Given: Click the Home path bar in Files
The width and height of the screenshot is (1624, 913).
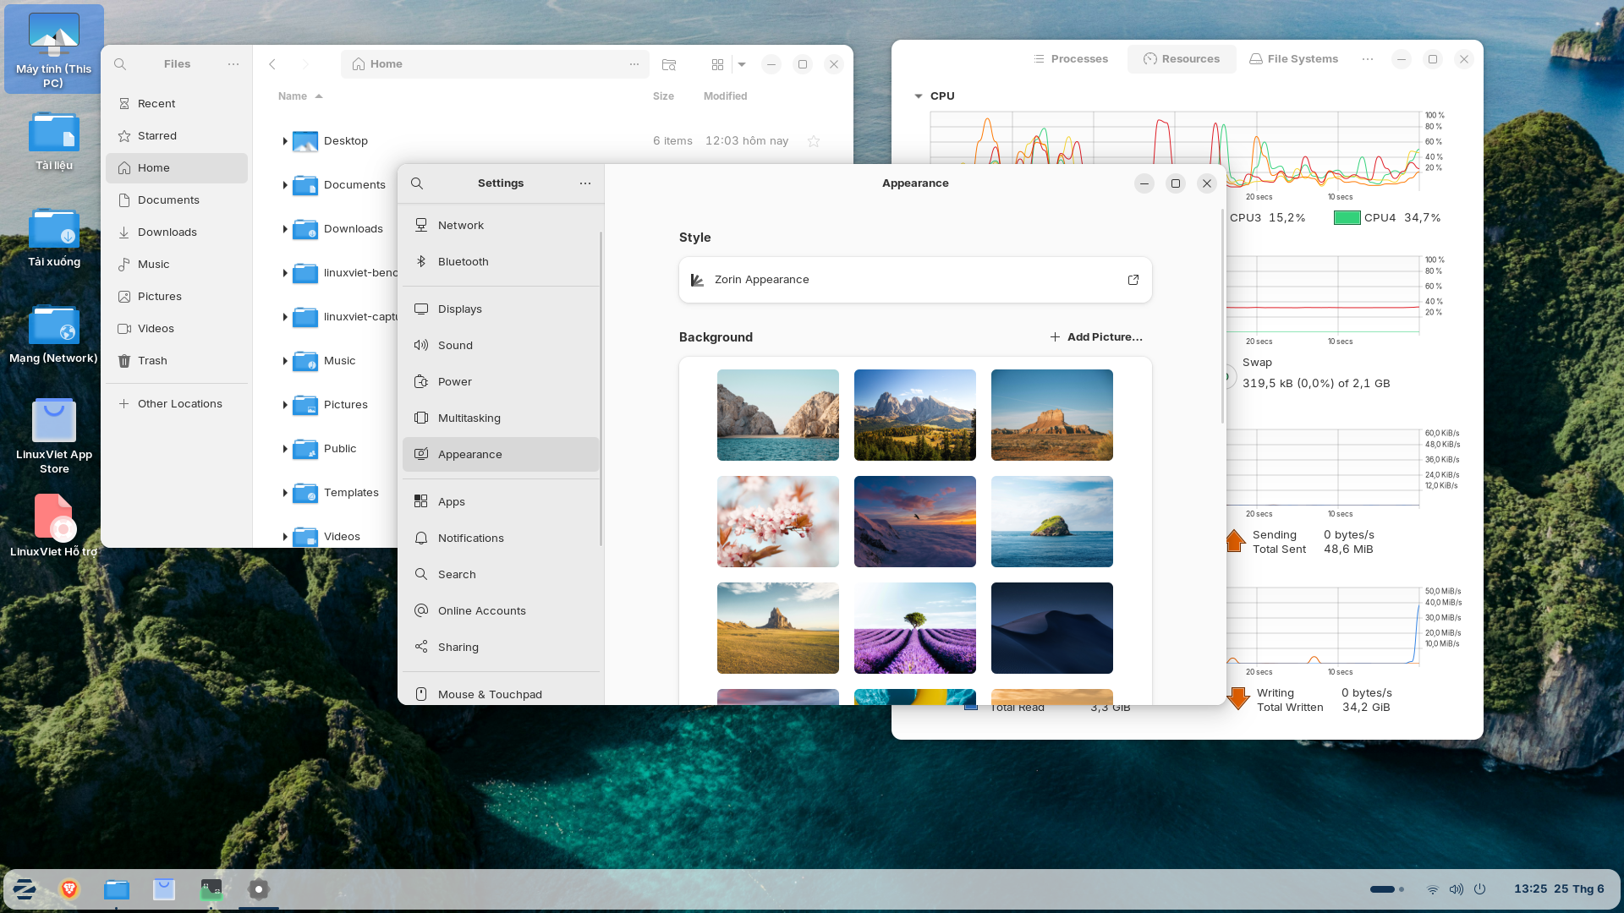Looking at the screenshot, I should click(495, 64).
